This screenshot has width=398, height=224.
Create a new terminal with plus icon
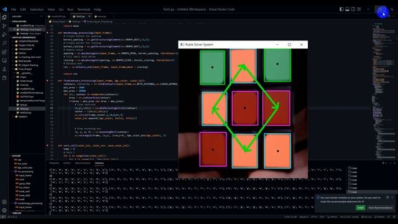[383, 163]
